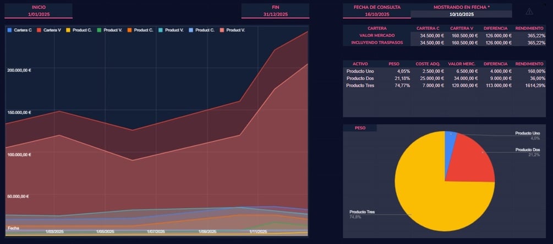Click 160.500,00 € in Incluyendo Traspasos row
Image resolution: width=553 pixels, height=244 pixels.
[x=464, y=42]
